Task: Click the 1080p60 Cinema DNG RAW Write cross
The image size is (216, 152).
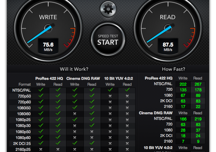Action: pyautogui.click(x=75, y=138)
